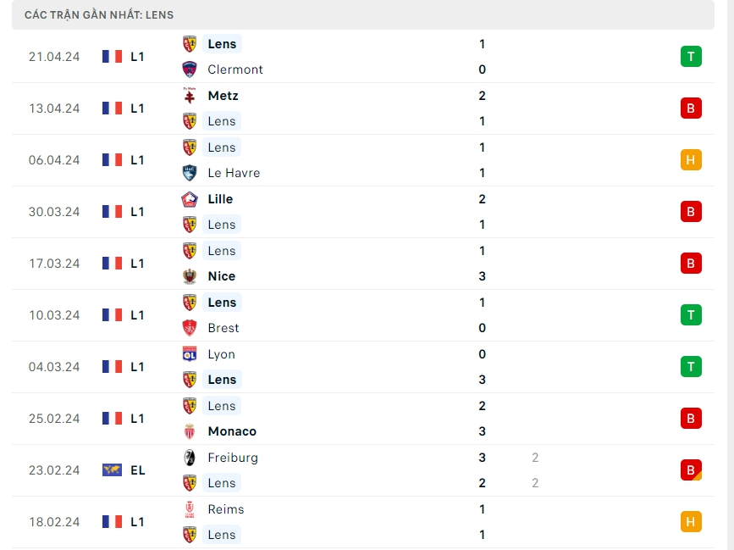
Task: Click red B badge for Freiburg match
Action: point(690,470)
